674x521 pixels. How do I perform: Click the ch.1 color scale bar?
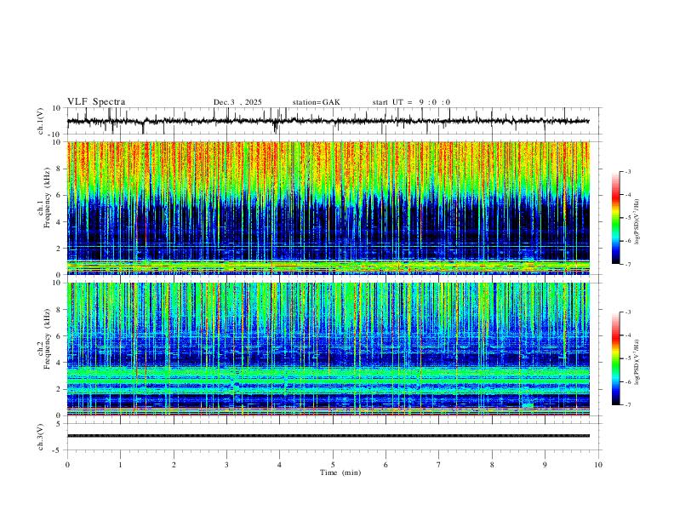(x=616, y=218)
